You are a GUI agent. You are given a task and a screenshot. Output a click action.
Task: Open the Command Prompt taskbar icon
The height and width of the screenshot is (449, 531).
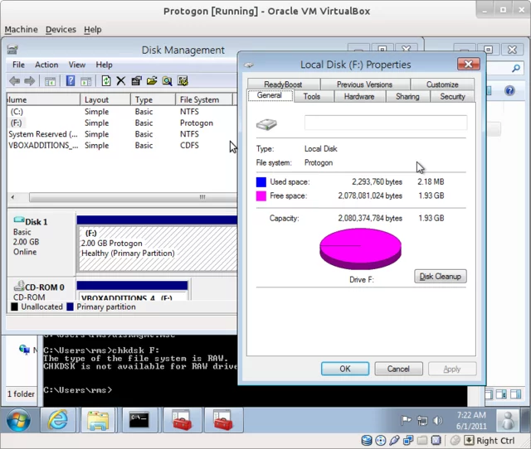coord(139,420)
